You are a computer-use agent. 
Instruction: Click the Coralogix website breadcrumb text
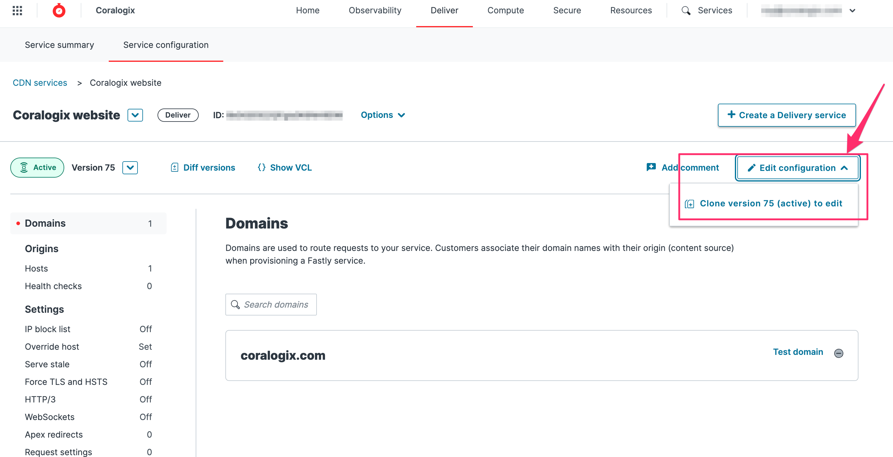coord(125,82)
